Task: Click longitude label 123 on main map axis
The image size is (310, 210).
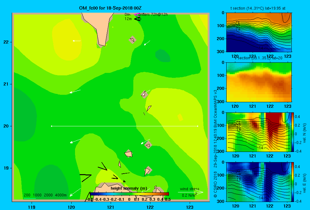Action: (x=190, y=207)
